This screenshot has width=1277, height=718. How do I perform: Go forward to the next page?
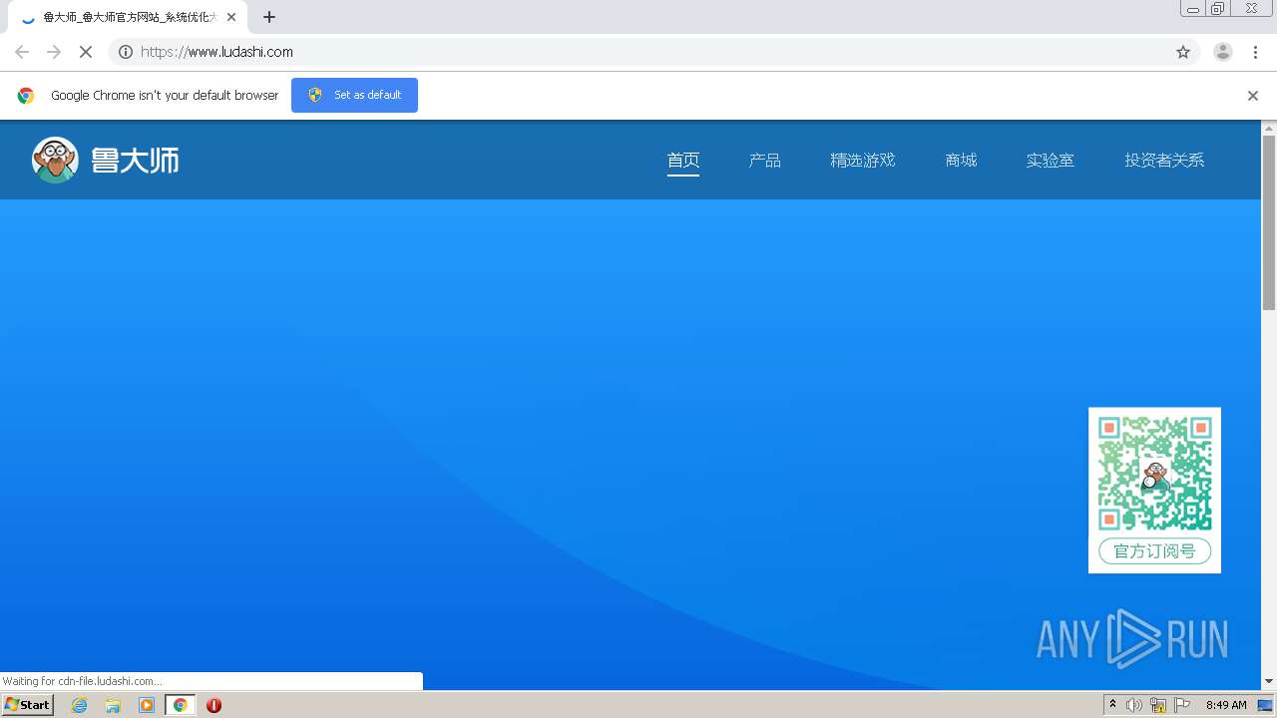click(54, 52)
